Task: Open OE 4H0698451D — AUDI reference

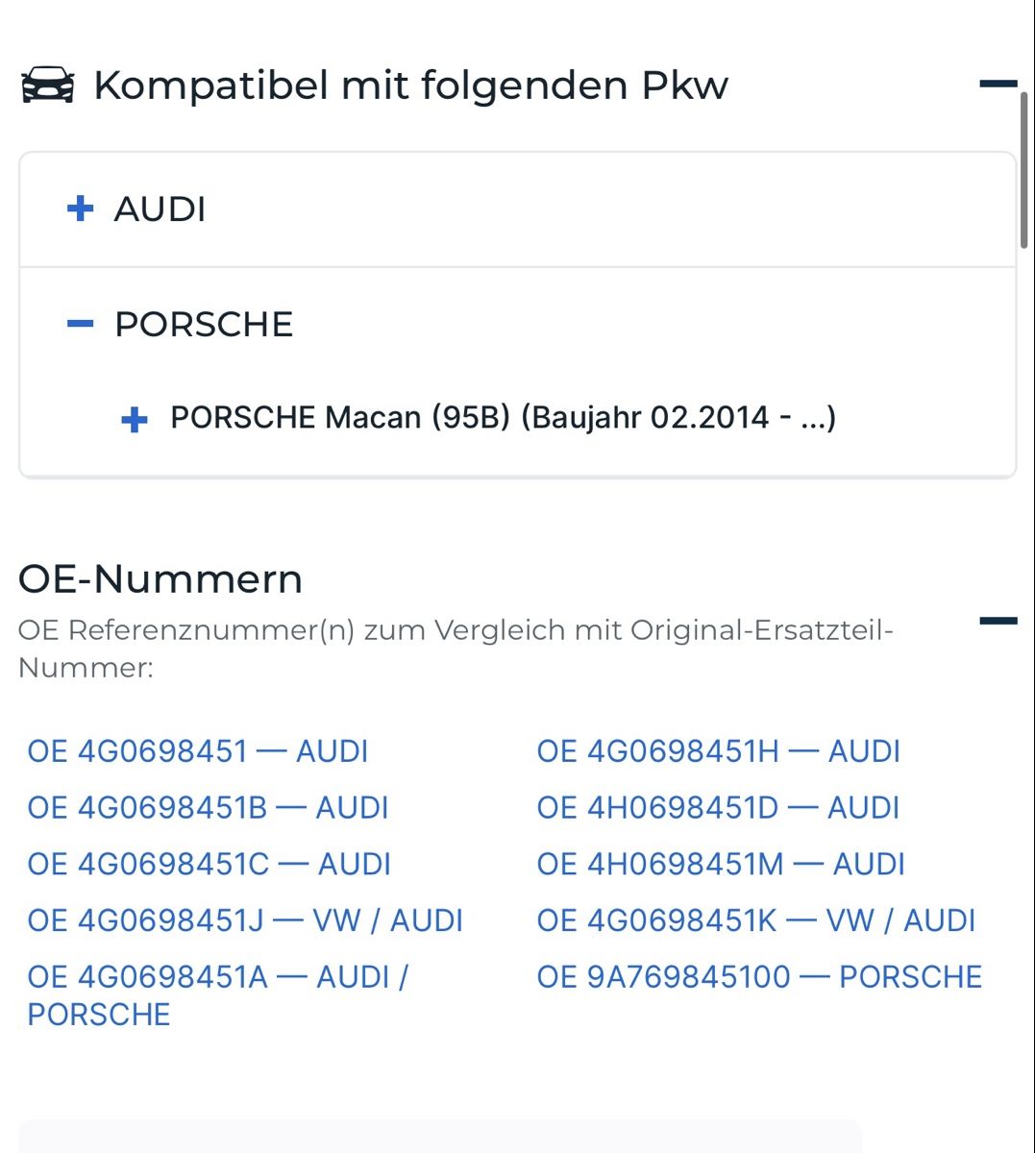Action: pos(718,808)
